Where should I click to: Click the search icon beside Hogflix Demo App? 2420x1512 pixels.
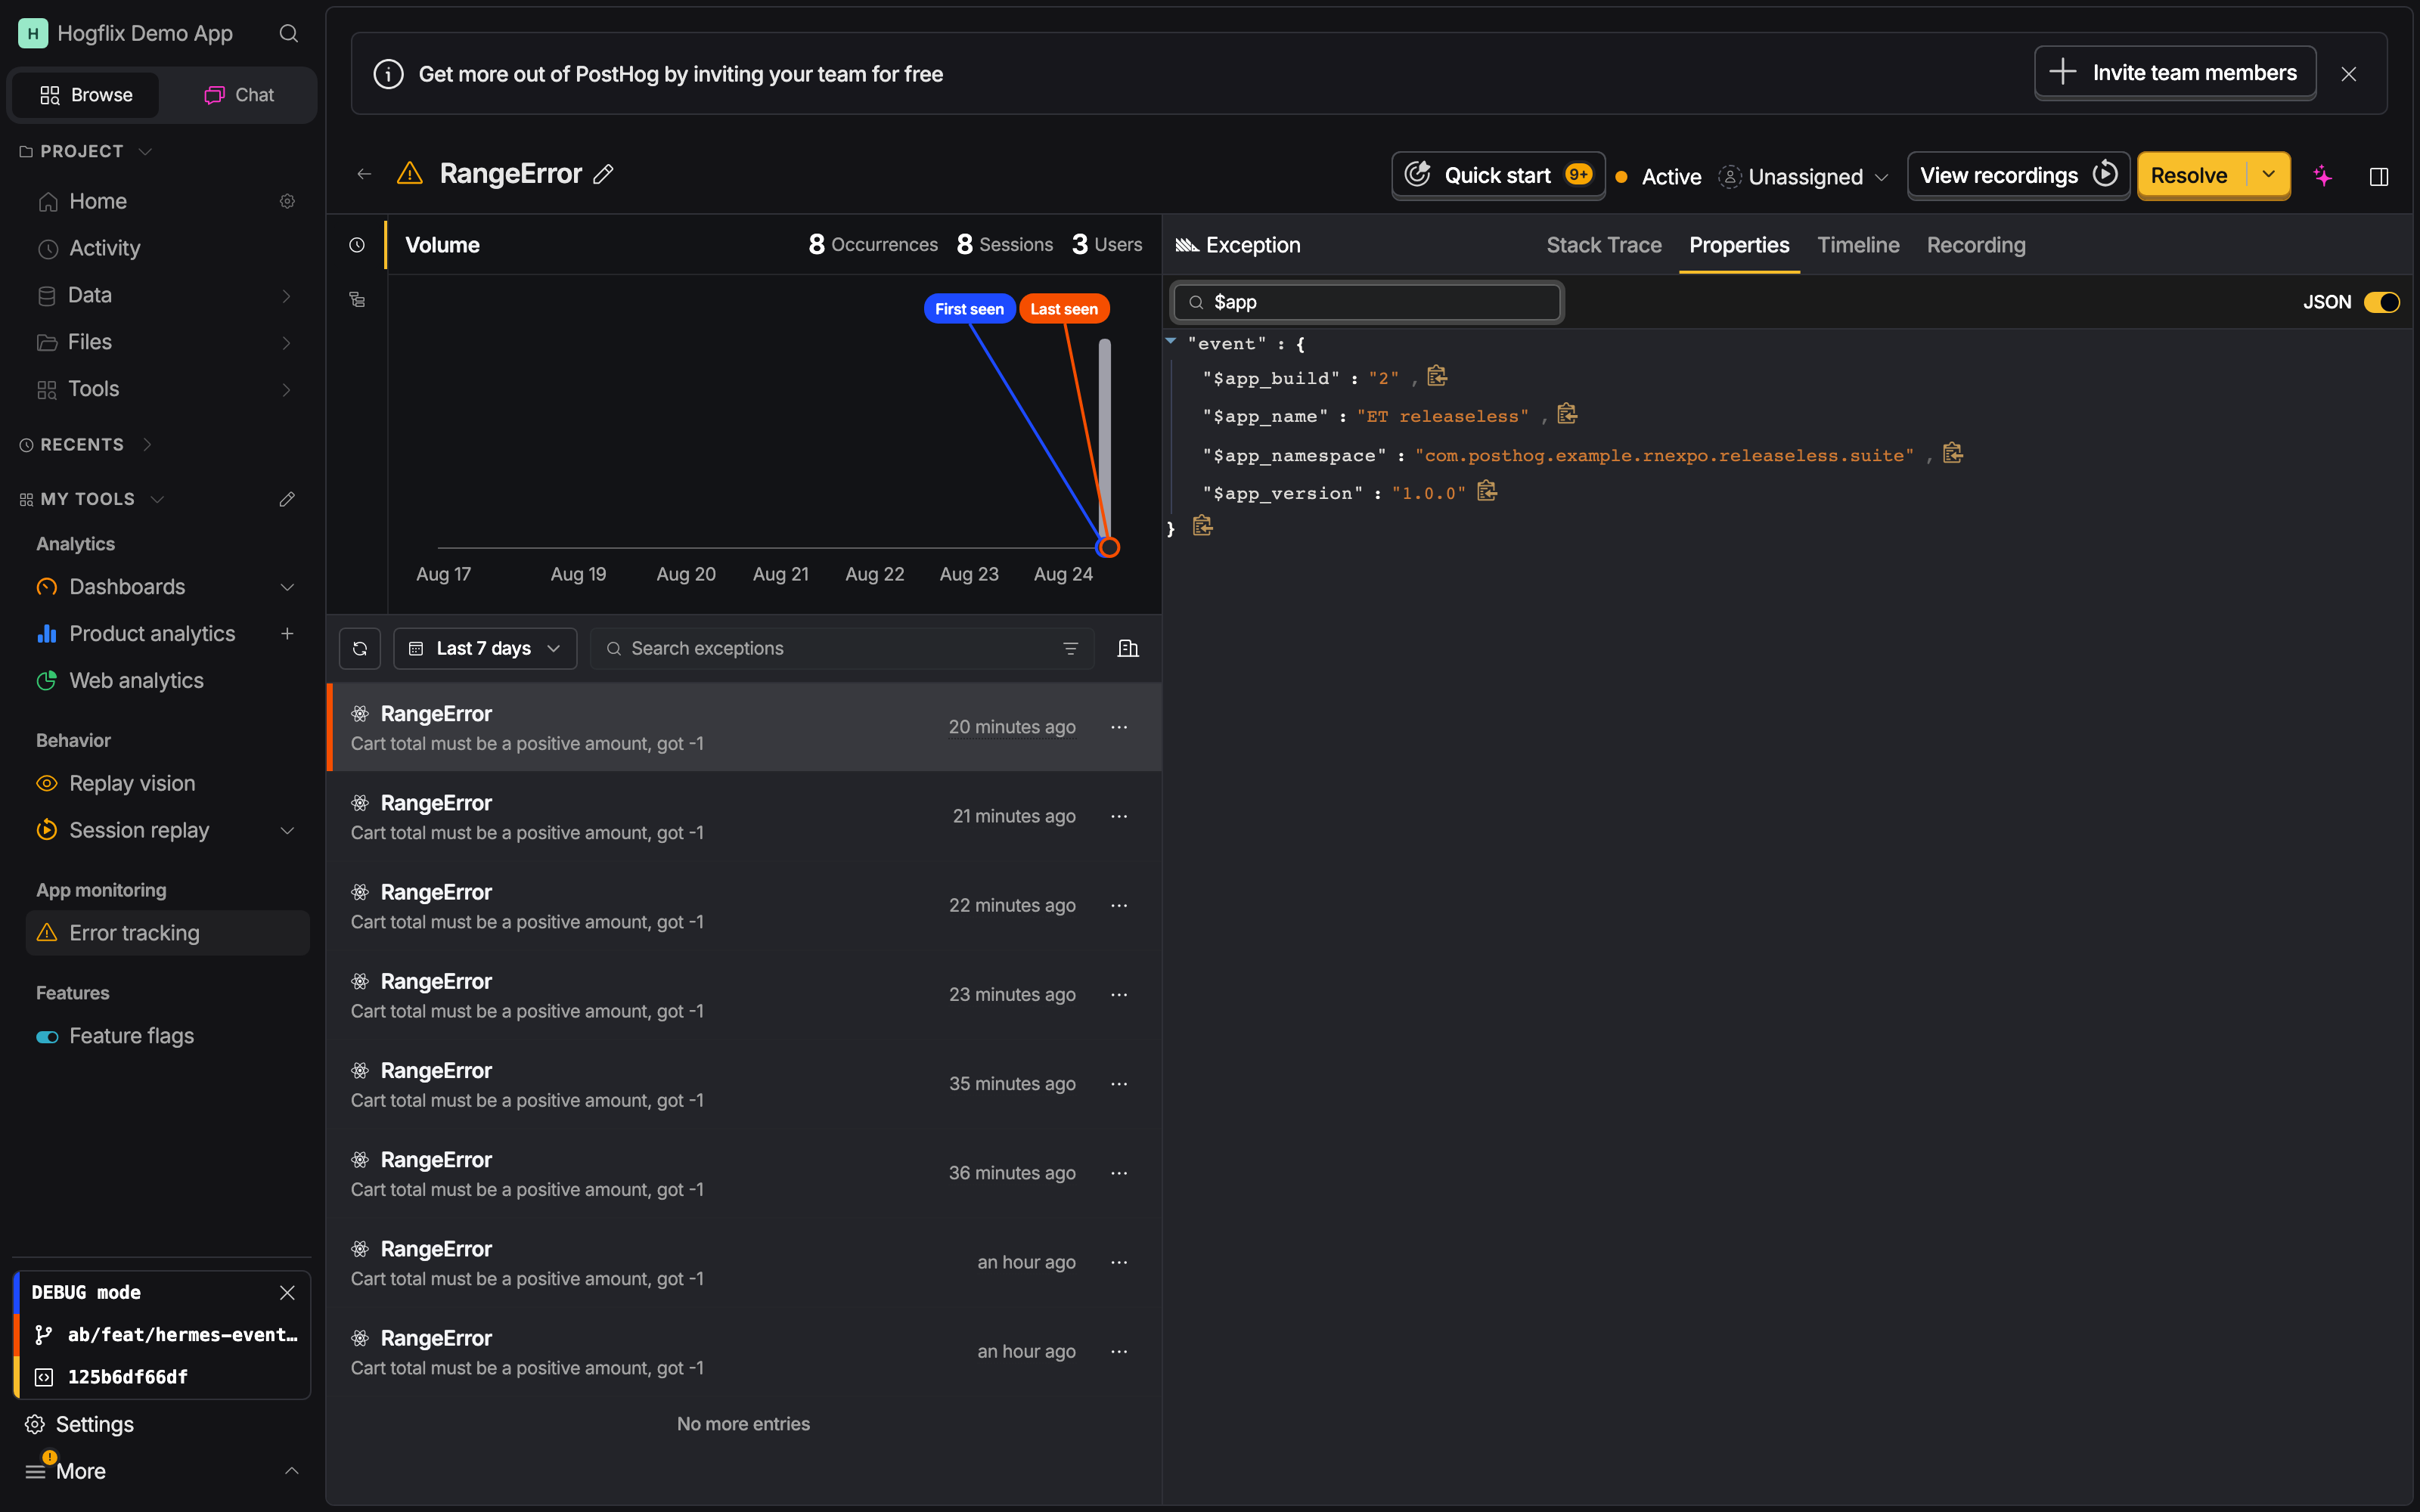289,34
